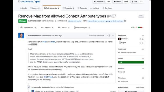This screenshot has height=92, width=164.
Task: Click the clemensv reviewer avatar
Action: coord(119,39)
